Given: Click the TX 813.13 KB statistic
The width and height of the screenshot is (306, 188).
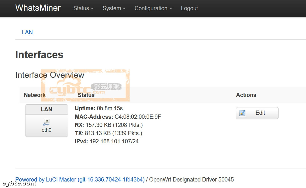Looking at the screenshot, I should [x=108, y=133].
